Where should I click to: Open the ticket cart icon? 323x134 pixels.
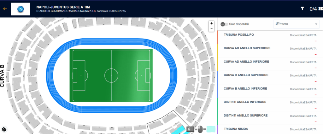point(320,8)
